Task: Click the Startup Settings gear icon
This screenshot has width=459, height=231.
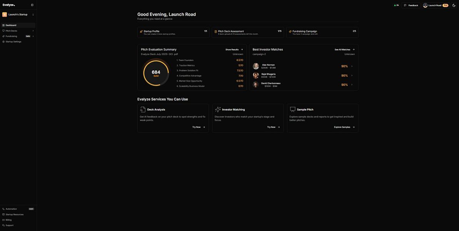Action: [3, 42]
